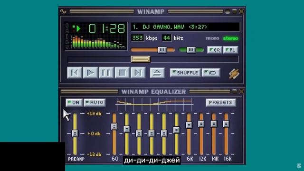Pause playback with the Pause button
304x171 pixels.
106,73
